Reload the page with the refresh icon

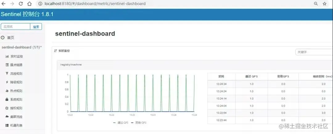(x=21, y=4)
